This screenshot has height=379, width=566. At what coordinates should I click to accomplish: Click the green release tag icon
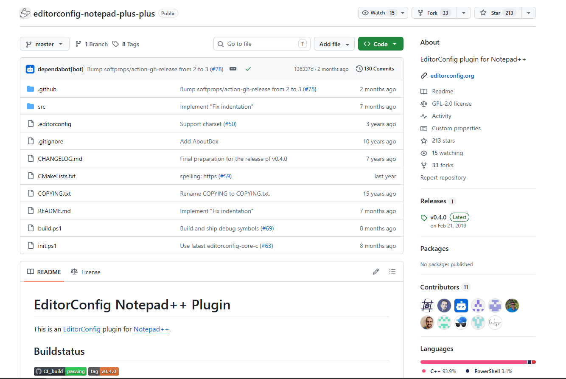(x=424, y=218)
